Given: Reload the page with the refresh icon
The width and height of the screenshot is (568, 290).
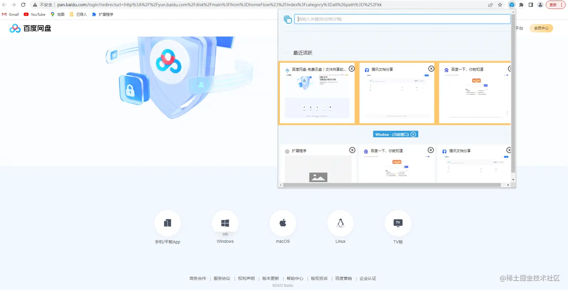Looking at the screenshot, I should tap(23, 5).
